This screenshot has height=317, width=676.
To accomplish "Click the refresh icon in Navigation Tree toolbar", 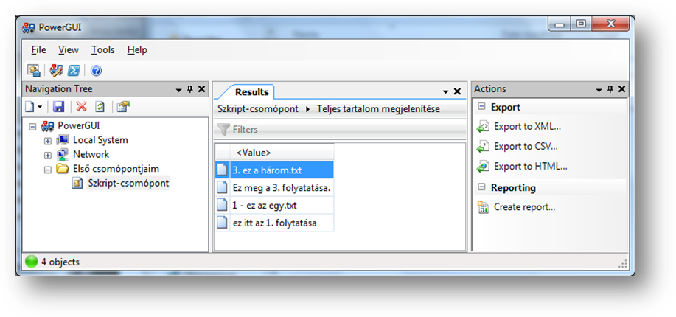I will tap(100, 107).
